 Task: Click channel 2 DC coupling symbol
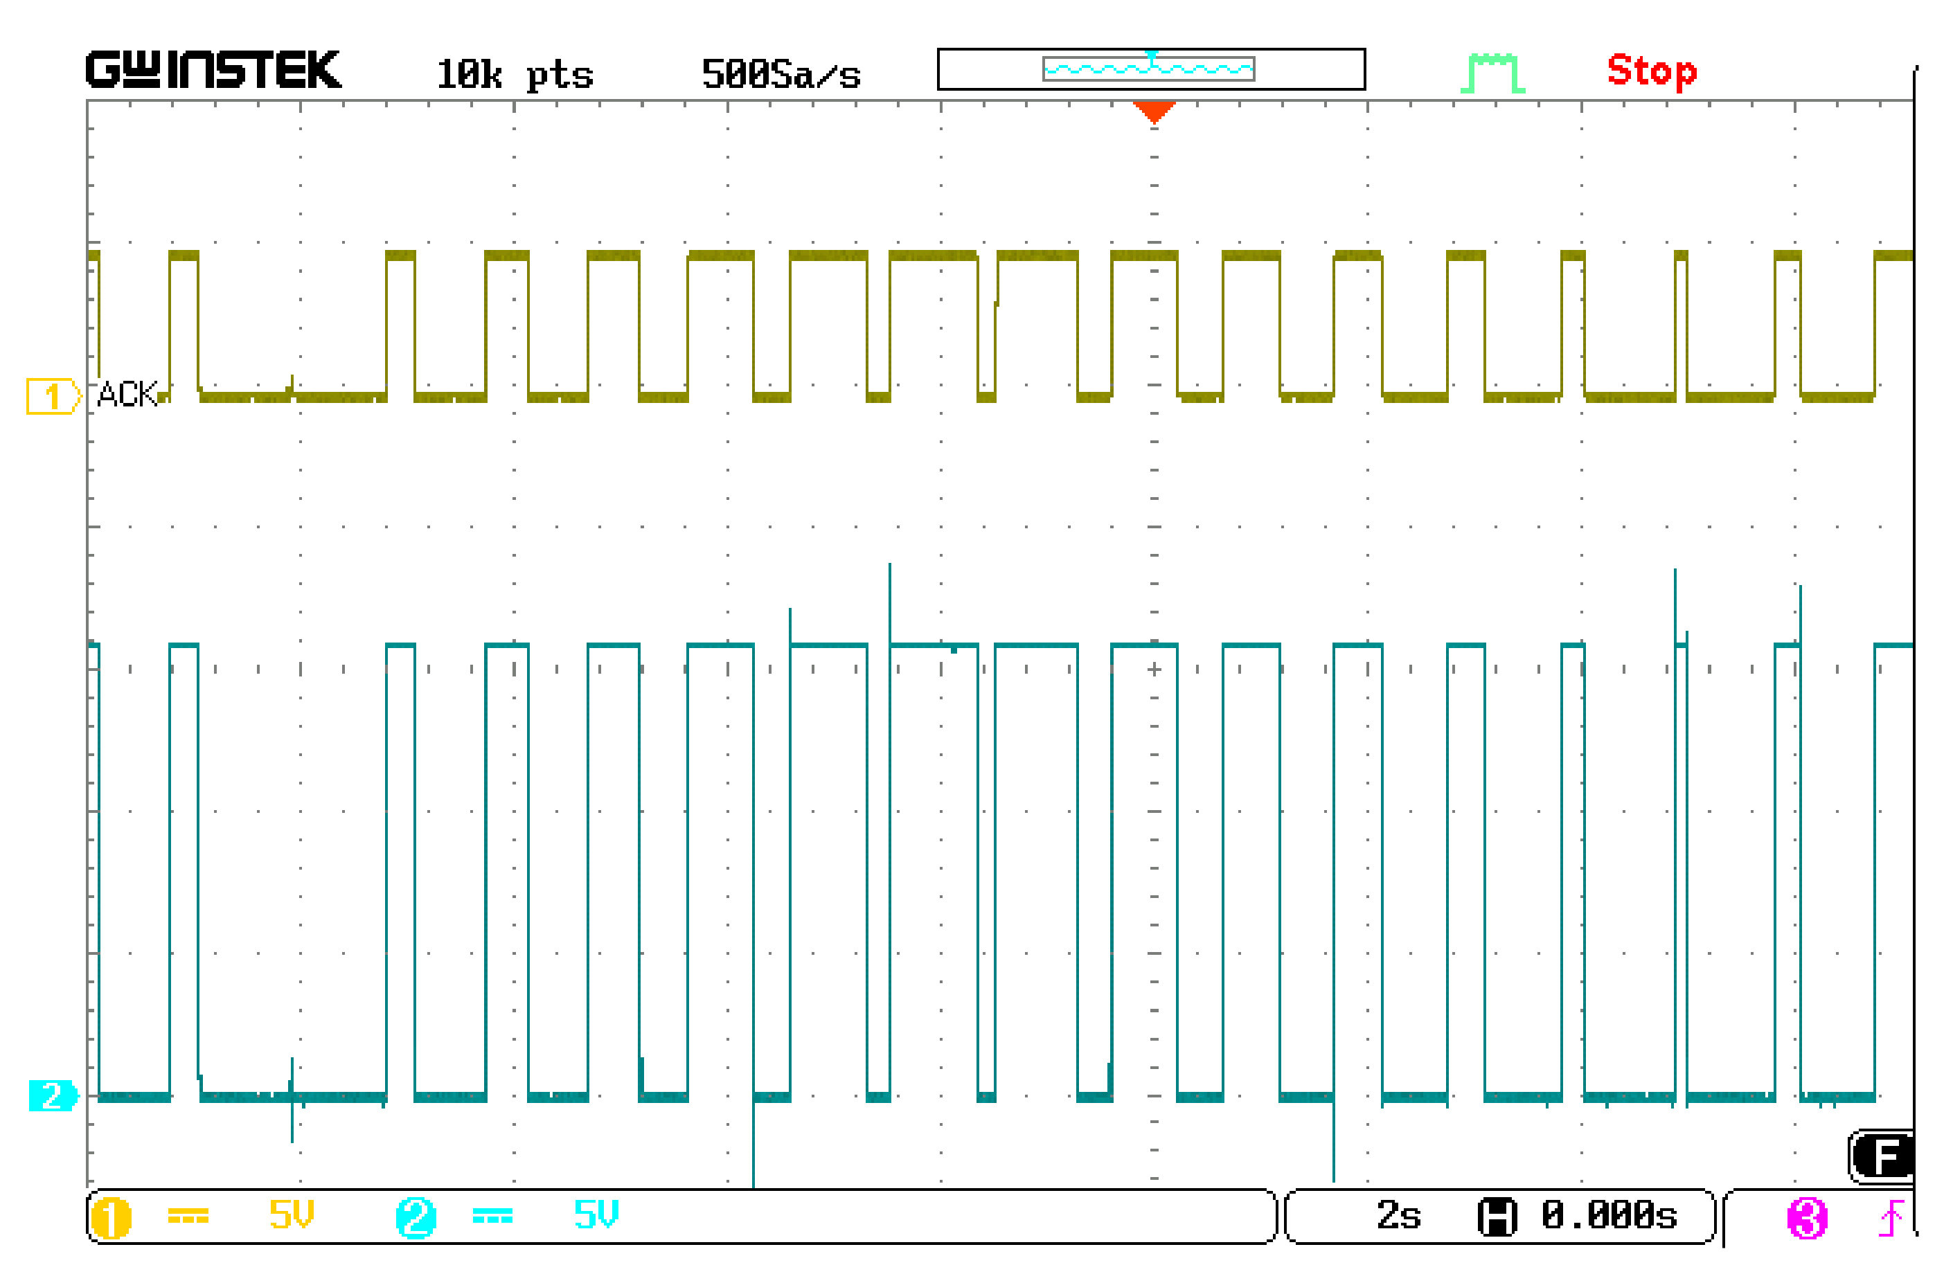492,1217
